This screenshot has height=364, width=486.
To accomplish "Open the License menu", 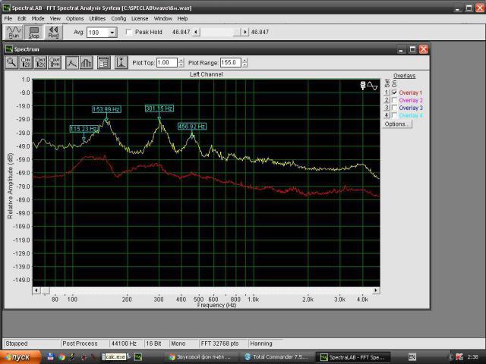I will click(x=140, y=18).
